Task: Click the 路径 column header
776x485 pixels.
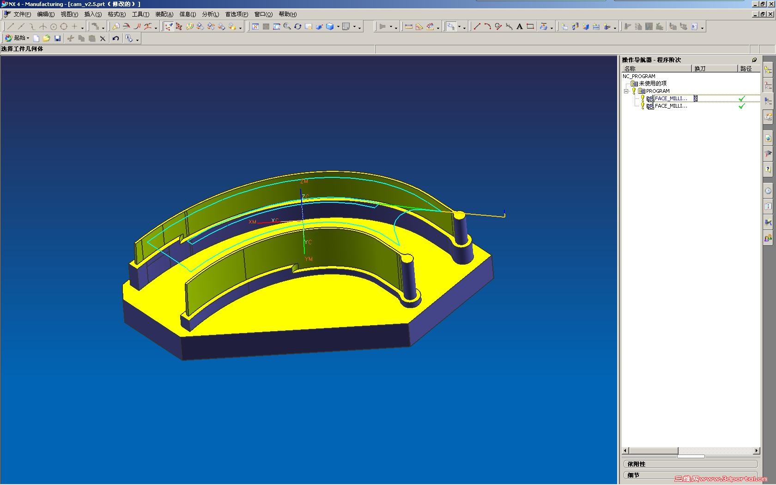Action: 748,69
